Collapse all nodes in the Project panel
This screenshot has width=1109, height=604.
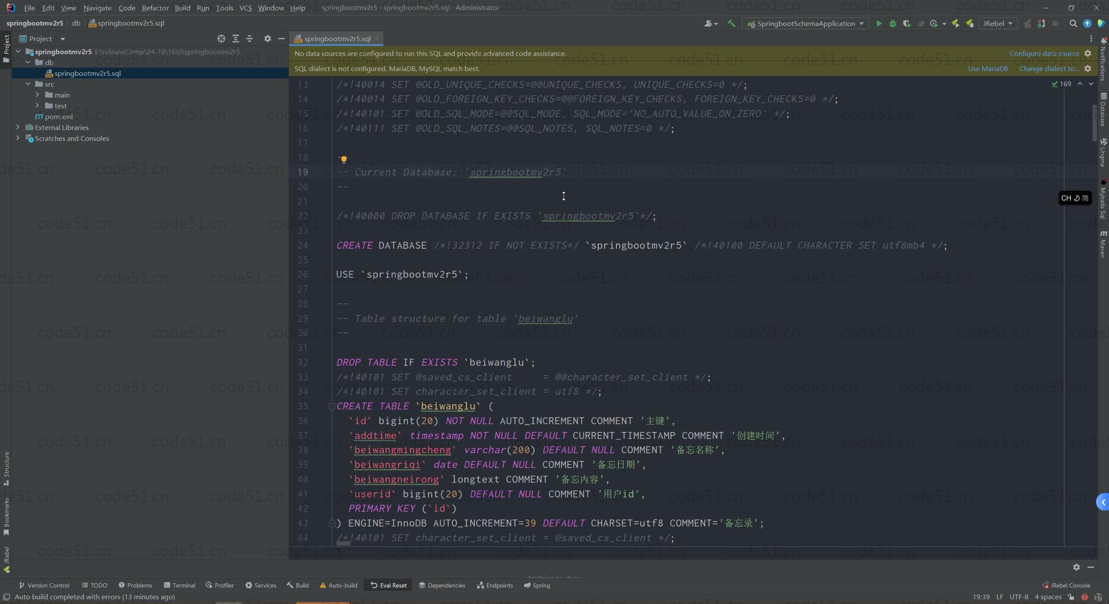(250, 39)
